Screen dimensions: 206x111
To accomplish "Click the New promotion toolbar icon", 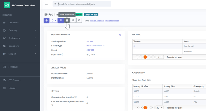I will pos(67,20).
